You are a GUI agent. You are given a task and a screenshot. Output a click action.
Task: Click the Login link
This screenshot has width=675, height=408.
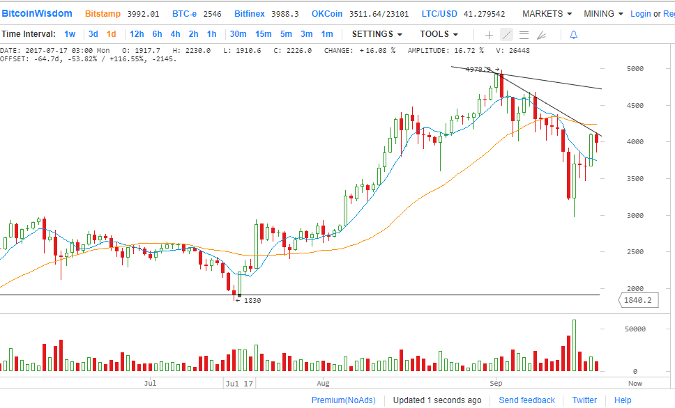(x=640, y=14)
